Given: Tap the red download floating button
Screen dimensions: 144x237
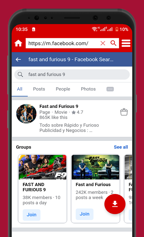Looking at the screenshot, I should pos(115,204).
